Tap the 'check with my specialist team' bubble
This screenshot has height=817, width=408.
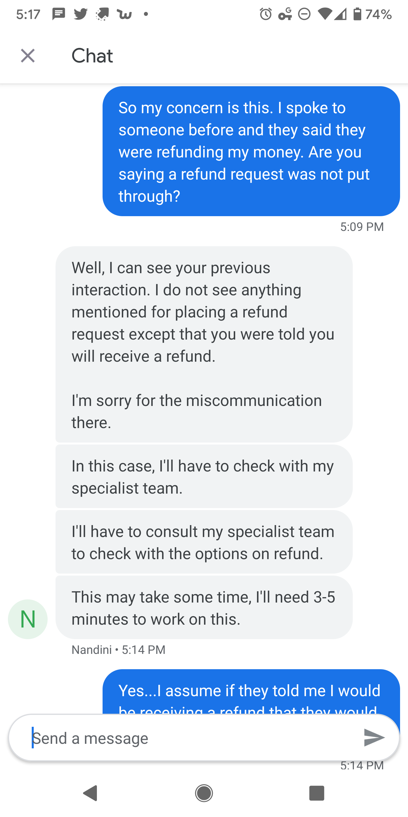(204, 476)
